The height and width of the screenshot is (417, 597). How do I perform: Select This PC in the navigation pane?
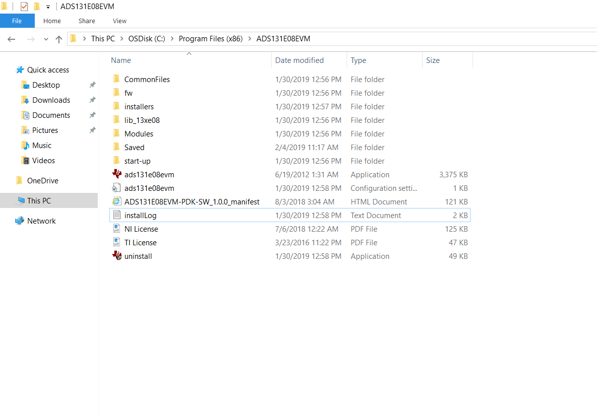click(49, 200)
